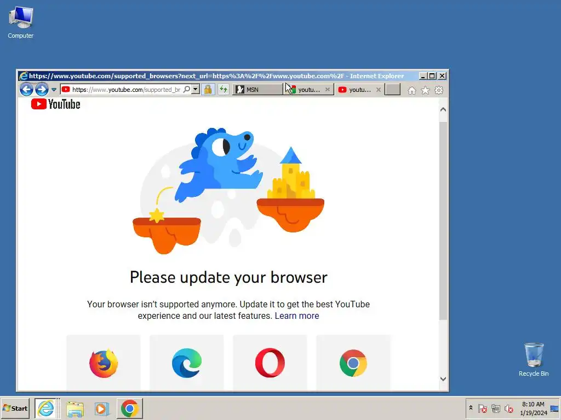This screenshot has height=420, width=561.
Task: Click Internet Explorer in the taskbar
Action: (x=46, y=408)
